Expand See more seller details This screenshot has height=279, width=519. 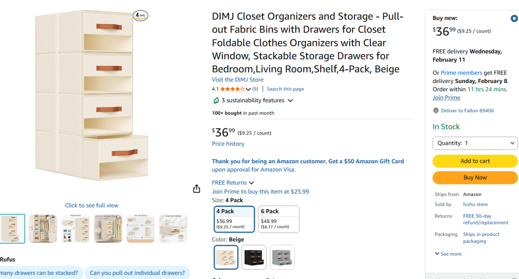pos(448,254)
